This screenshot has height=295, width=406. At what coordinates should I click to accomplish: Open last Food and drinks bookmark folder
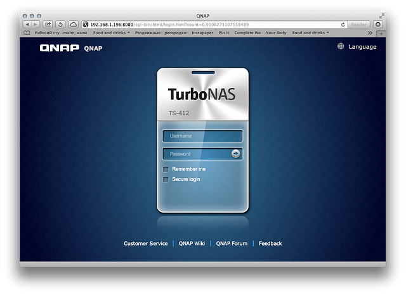pos(310,33)
